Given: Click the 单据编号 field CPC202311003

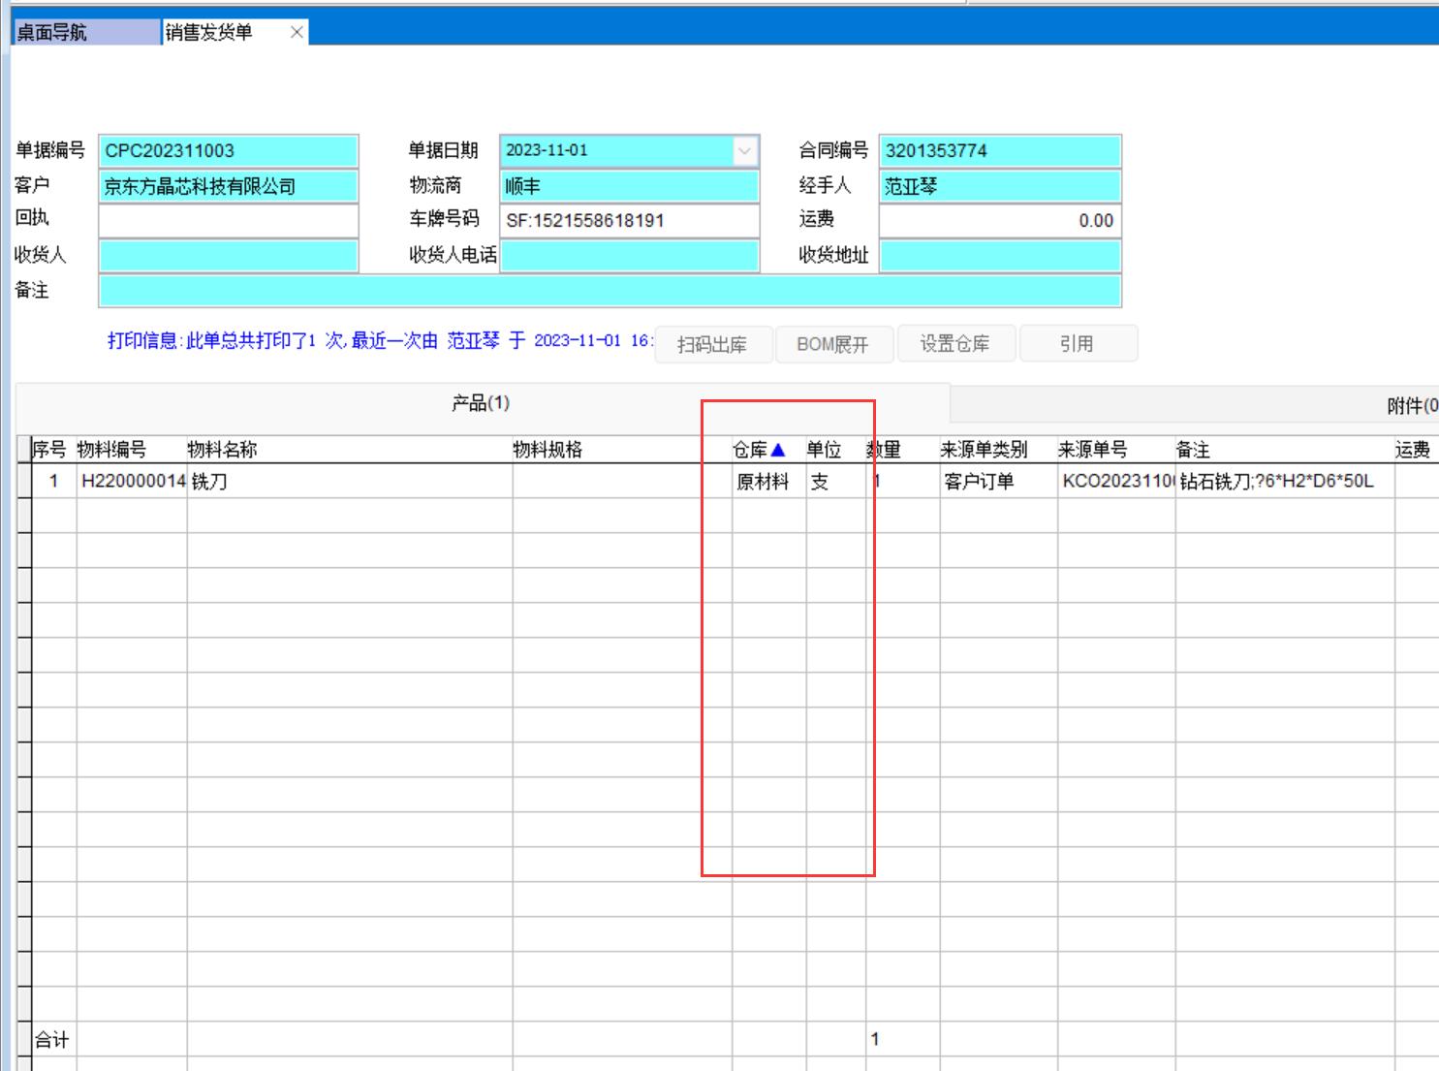Looking at the screenshot, I should pyautogui.click(x=229, y=151).
